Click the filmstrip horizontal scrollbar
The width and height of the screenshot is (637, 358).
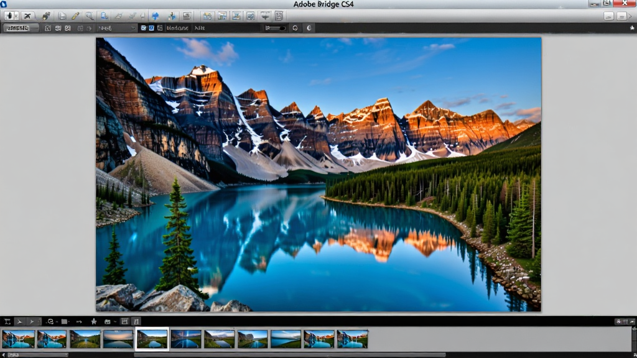click(290, 355)
